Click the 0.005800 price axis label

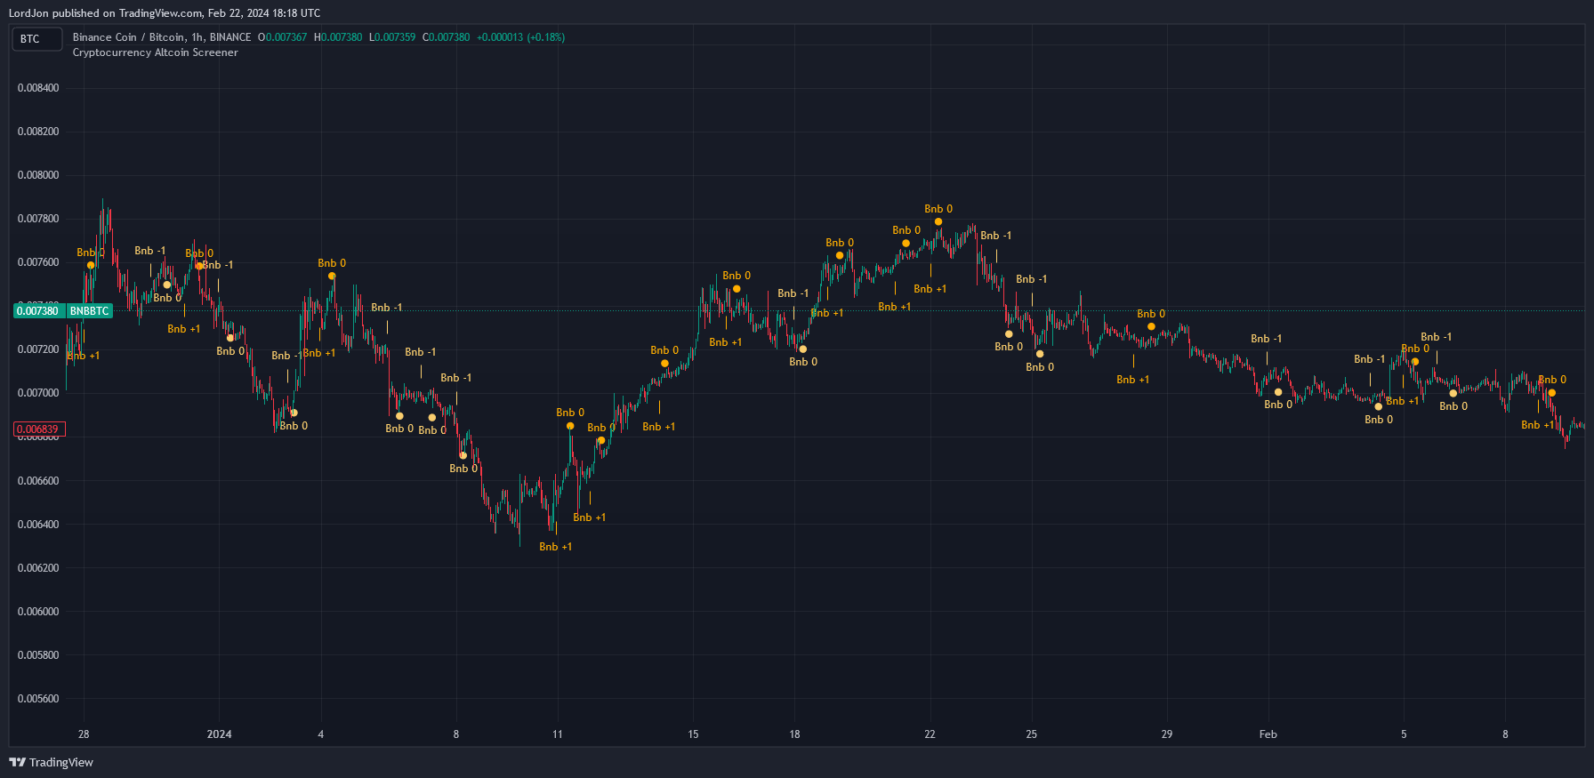tap(38, 655)
